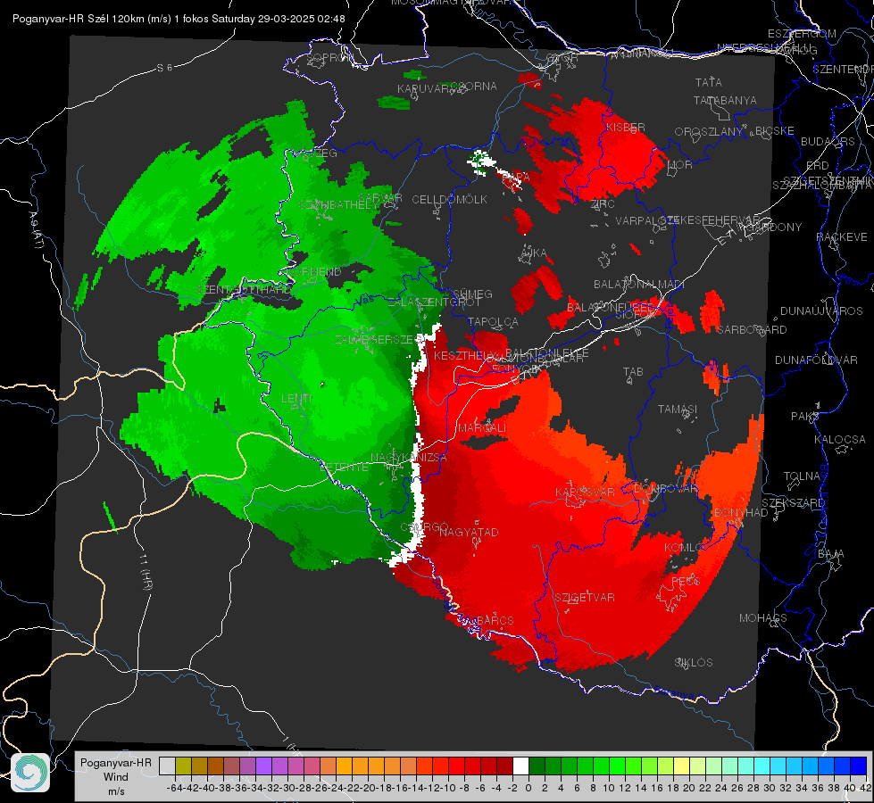
Task: Click the SZOMBATHELY label
Action: pos(338,204)
